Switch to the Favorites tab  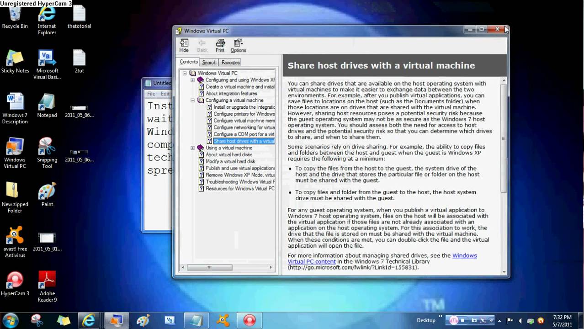230,63
